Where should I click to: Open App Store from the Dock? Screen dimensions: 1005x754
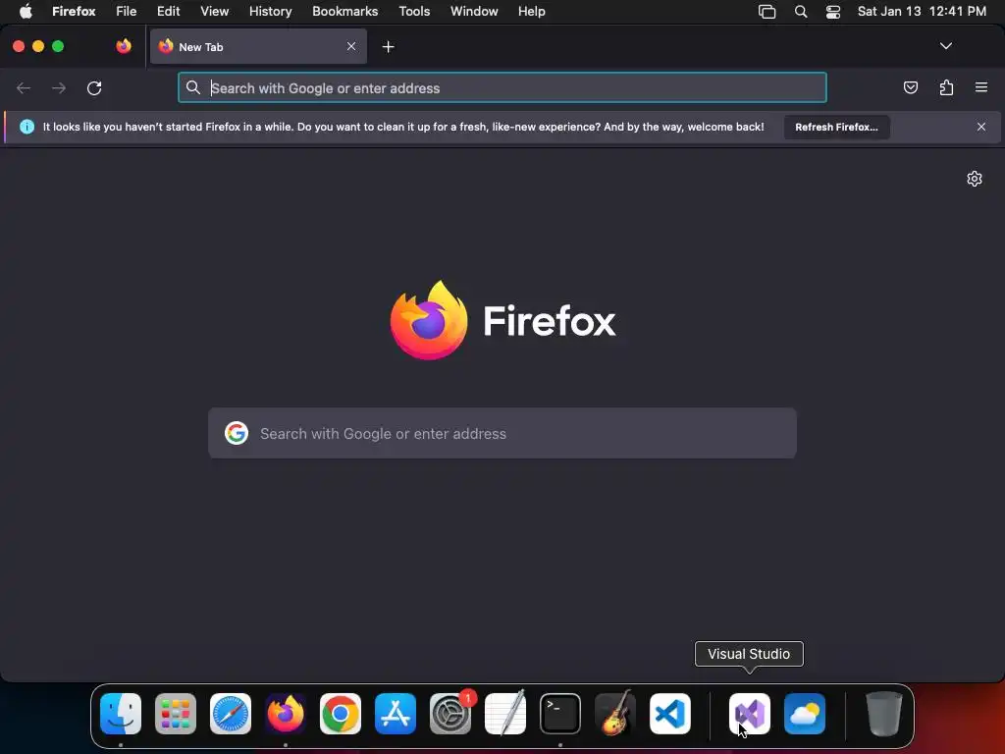coord(396,714)
